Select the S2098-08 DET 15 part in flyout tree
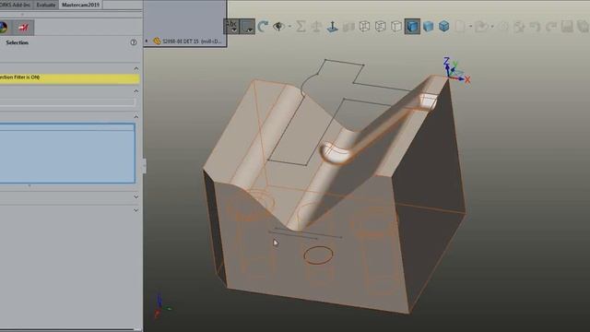This screenshot has height=332, width=590. coord(187,41)
